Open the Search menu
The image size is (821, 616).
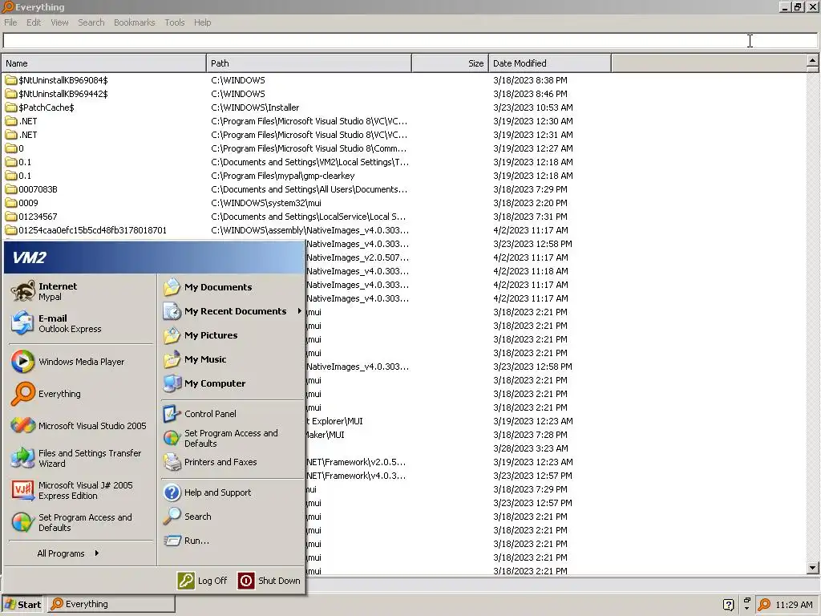click(91, 22)
